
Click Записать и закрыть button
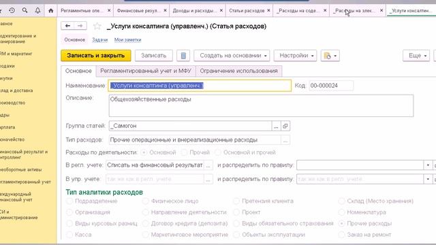(x=96, y=56)
